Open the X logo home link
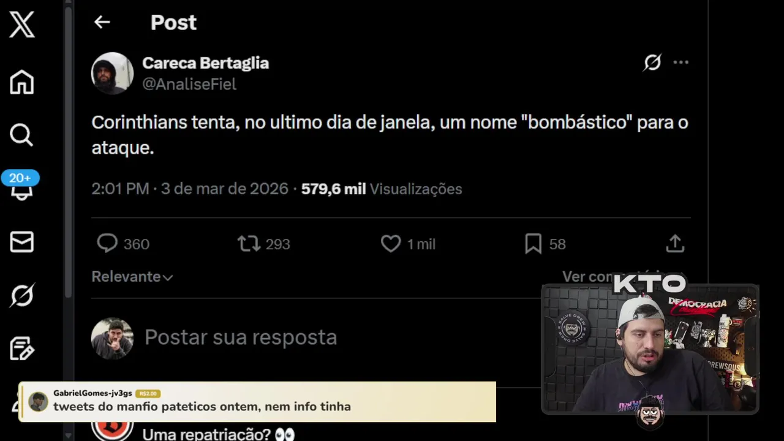784x441 pixels. (22, 25)
